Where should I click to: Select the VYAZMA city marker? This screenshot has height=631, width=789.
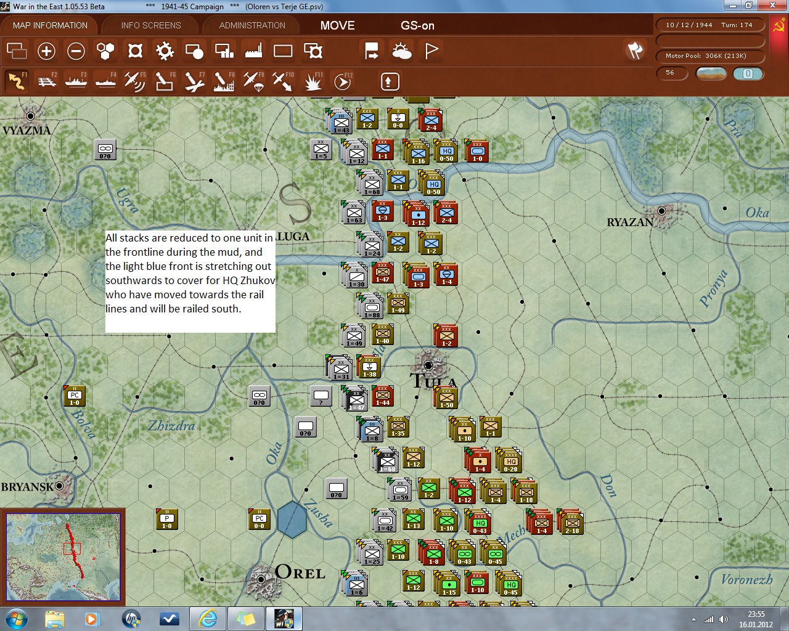coord(30,116)
